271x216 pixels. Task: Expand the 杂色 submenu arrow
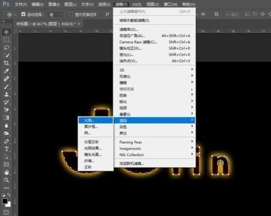(192, 126)
